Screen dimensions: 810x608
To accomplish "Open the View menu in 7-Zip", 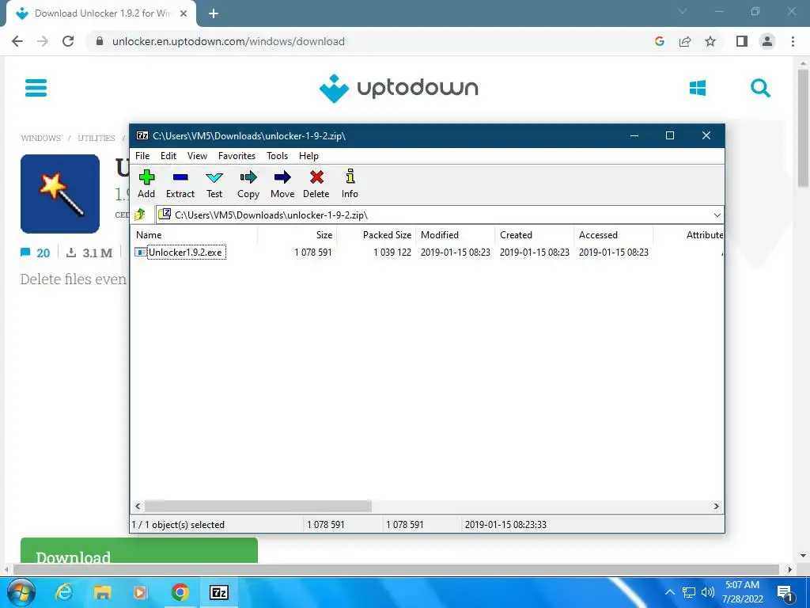I will pos(197,156).
